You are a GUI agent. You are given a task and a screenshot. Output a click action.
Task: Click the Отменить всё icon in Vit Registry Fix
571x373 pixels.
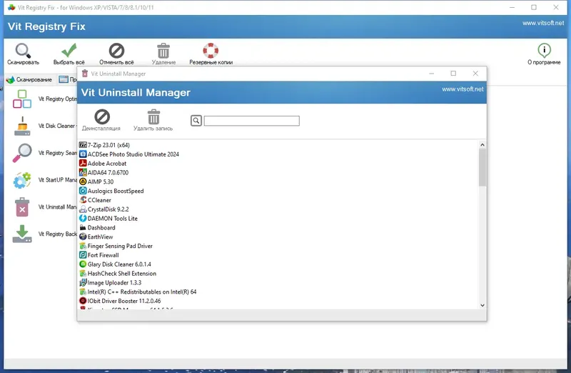coord(116,51)
